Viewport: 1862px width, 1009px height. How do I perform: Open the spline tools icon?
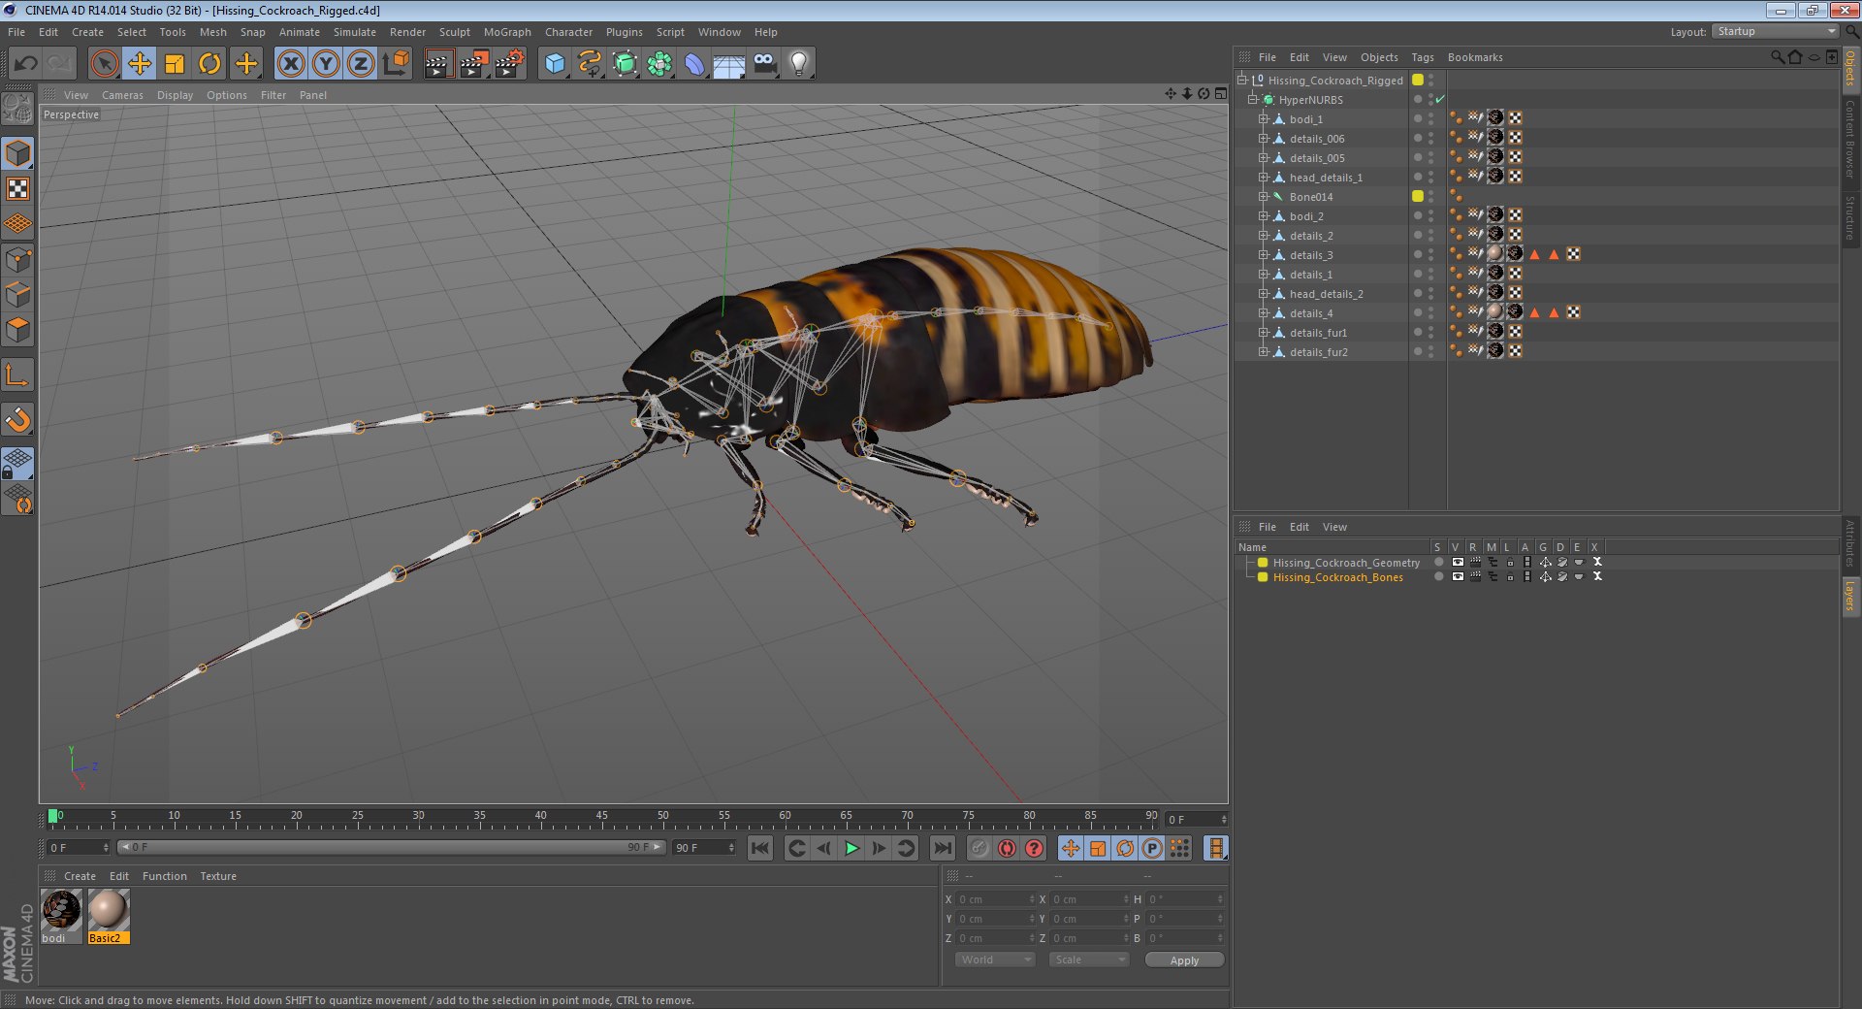click(x=590, y=64)
